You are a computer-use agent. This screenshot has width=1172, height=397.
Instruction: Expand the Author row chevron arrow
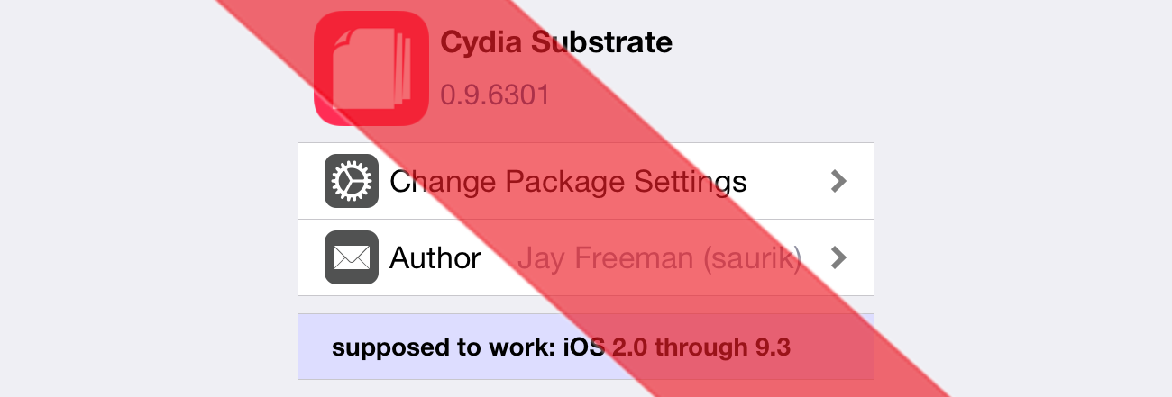[x=838, y=258]
